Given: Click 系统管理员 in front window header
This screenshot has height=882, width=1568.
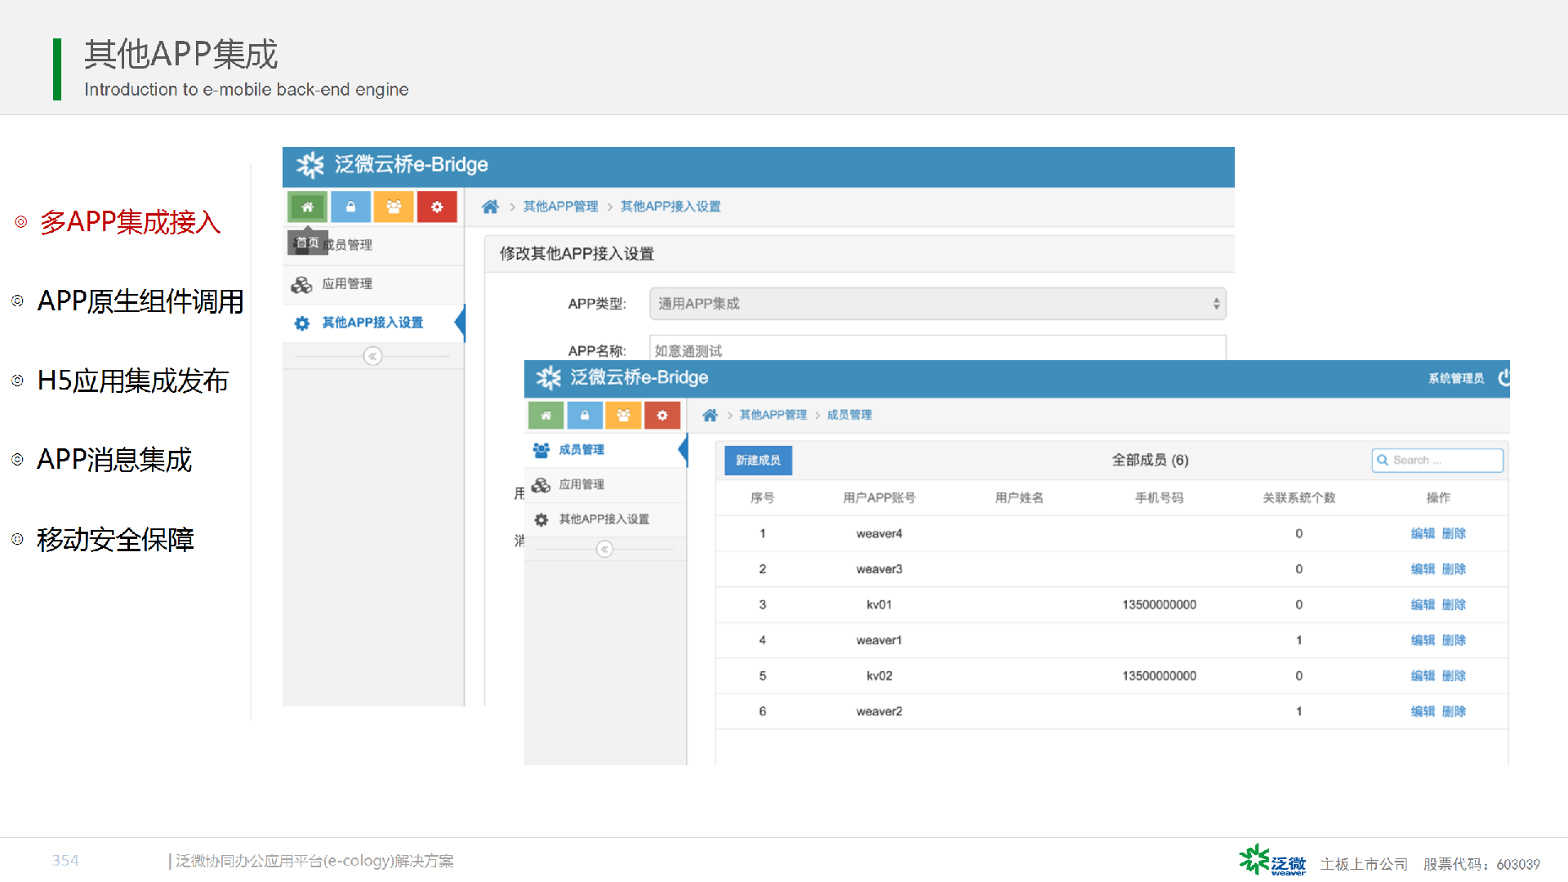Looking at the screenshot, I should click(x=1456, y=378).
